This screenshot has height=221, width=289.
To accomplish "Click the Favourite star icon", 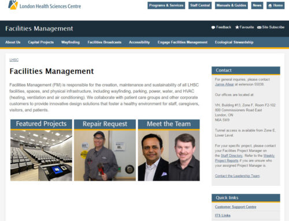I will tap(237, 27).
